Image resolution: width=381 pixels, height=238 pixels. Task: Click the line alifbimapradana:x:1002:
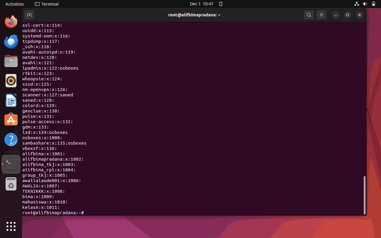click(53, 159)
